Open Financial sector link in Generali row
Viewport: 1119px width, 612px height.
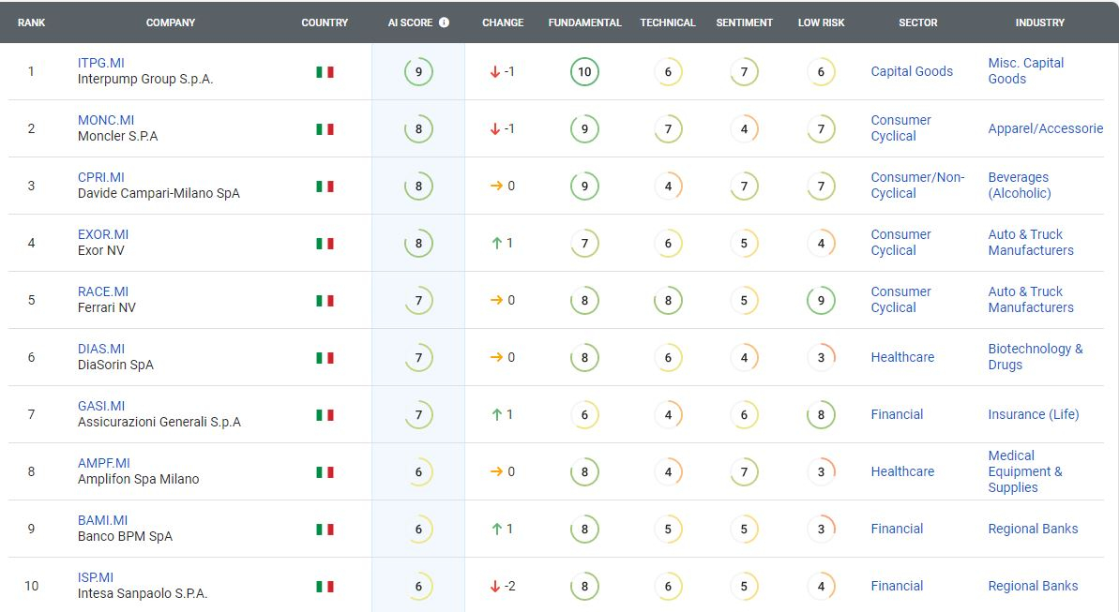(897, 414)
